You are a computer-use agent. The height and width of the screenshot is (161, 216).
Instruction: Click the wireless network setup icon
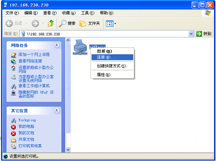pyautogui.click(x=13, y=77)
